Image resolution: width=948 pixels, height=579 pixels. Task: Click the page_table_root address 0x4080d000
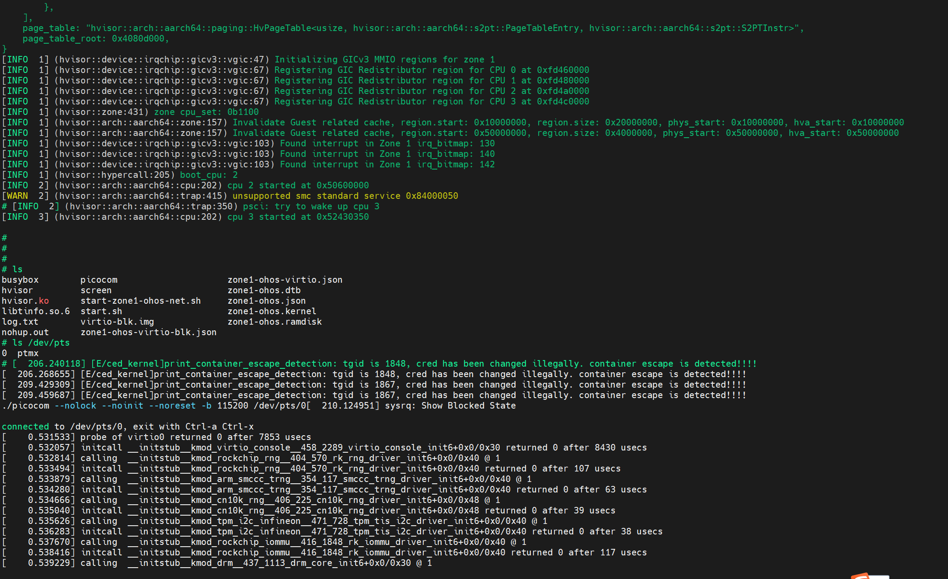pyautogui.click(x=138, y=38)
